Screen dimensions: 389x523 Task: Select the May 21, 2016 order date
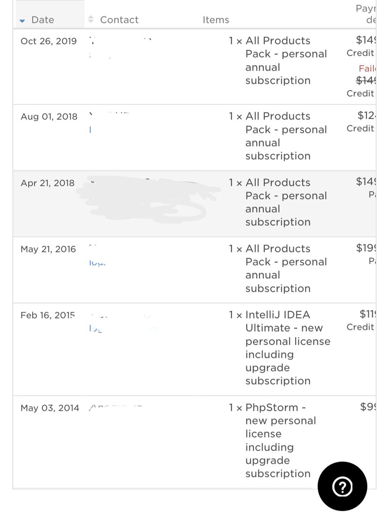tap(48, 249)
